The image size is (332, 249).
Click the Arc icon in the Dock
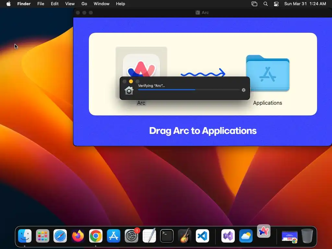click(264, 231)
